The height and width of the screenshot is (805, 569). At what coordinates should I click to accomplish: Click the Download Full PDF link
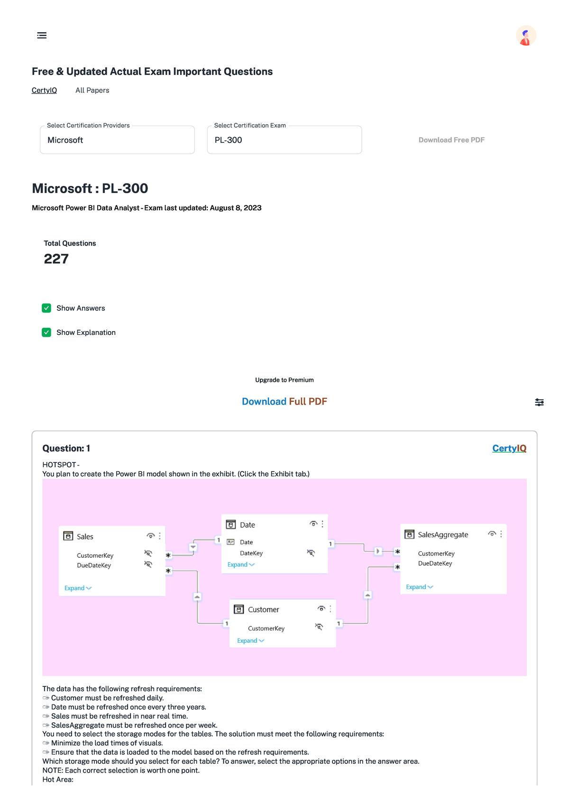coord(284,401)
